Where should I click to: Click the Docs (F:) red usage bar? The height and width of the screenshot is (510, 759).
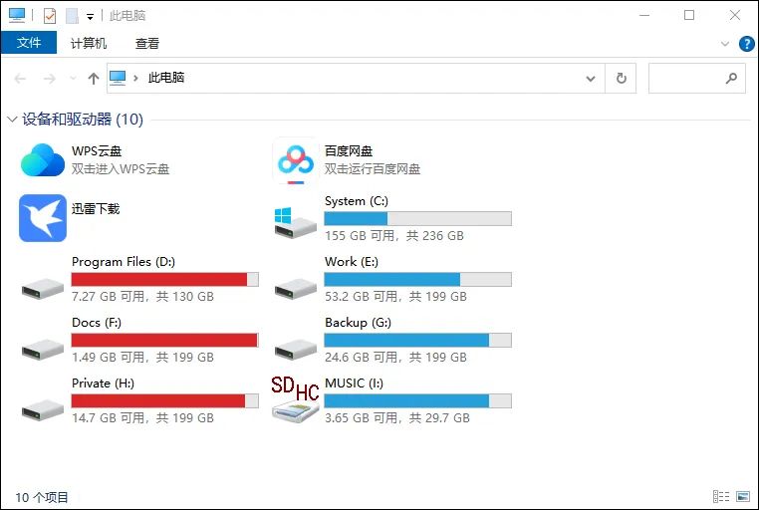click(x=164, y=340)
